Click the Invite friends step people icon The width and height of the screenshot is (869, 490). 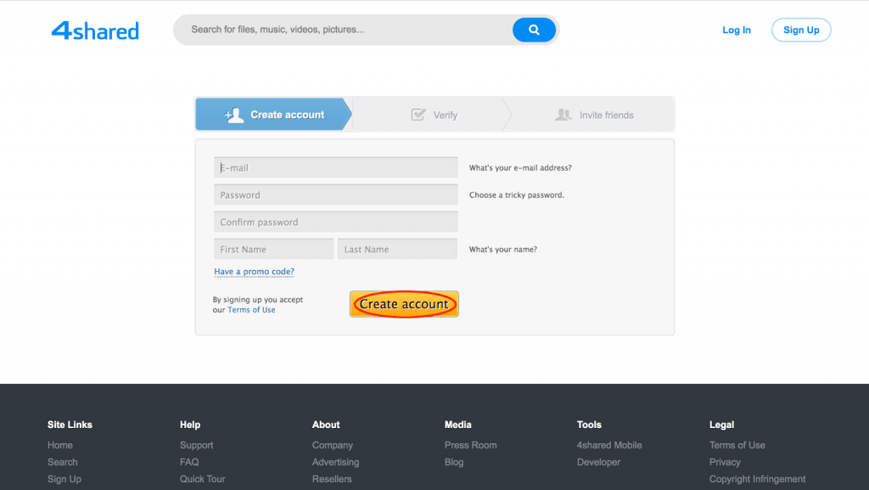pos(563,115)
